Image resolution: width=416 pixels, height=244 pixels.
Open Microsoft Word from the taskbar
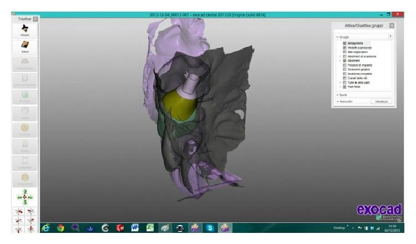pos(135,227)
